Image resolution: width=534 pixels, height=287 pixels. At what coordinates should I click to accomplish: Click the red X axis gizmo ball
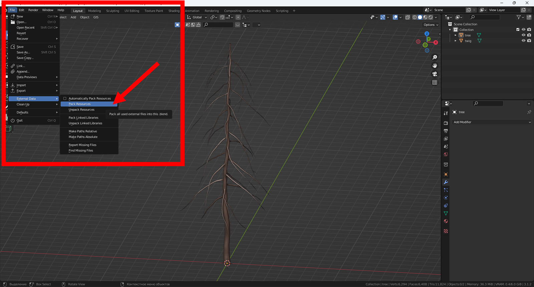436,42
